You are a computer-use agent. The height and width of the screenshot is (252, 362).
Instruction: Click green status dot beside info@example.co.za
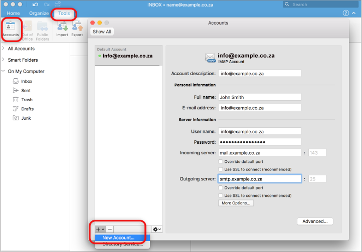tap(99, 56)
